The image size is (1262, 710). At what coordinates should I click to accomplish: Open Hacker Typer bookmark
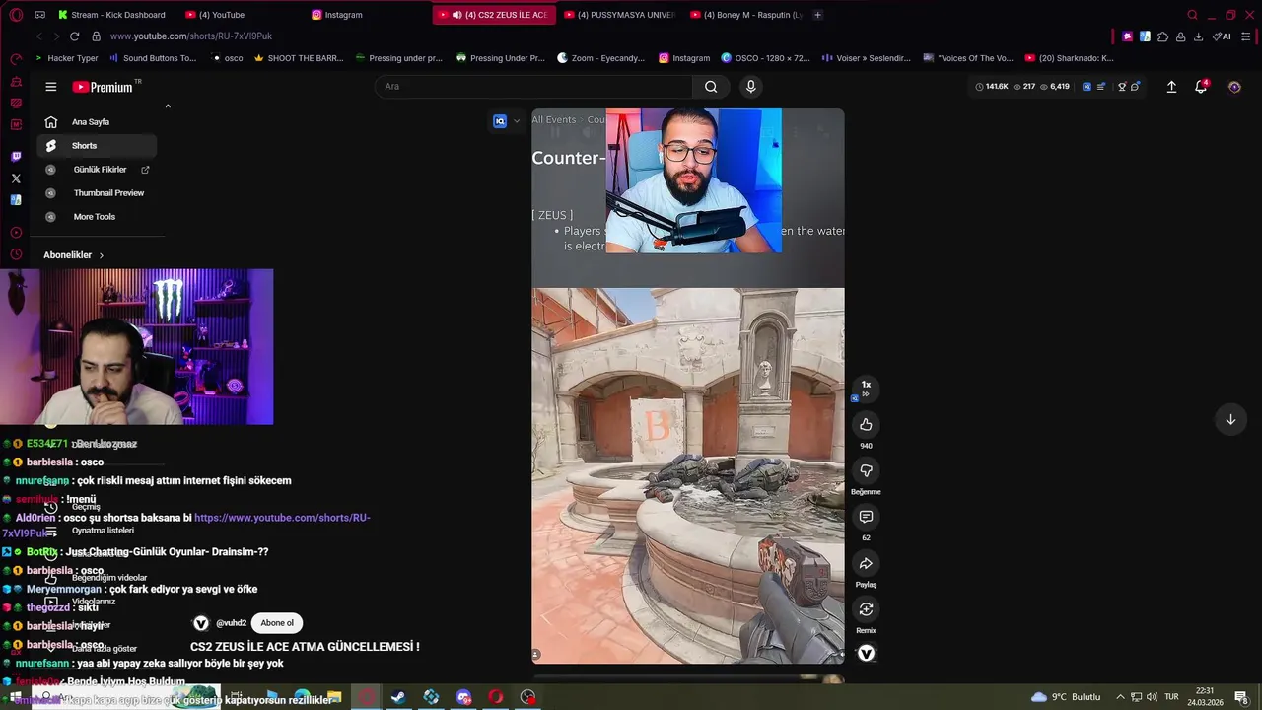[66, 58]
